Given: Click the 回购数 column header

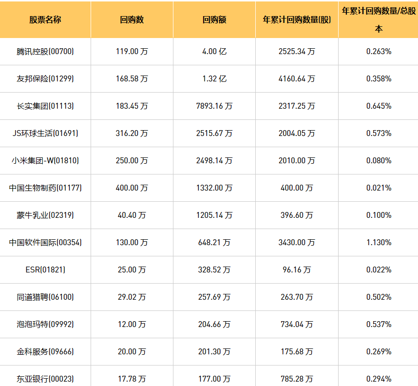Looking at the screenshot, I should 132,19.
